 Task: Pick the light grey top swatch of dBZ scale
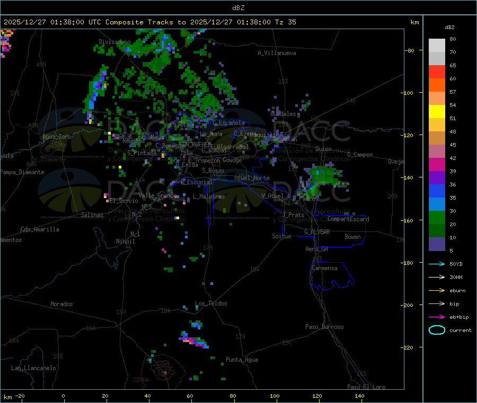(437, 46)
